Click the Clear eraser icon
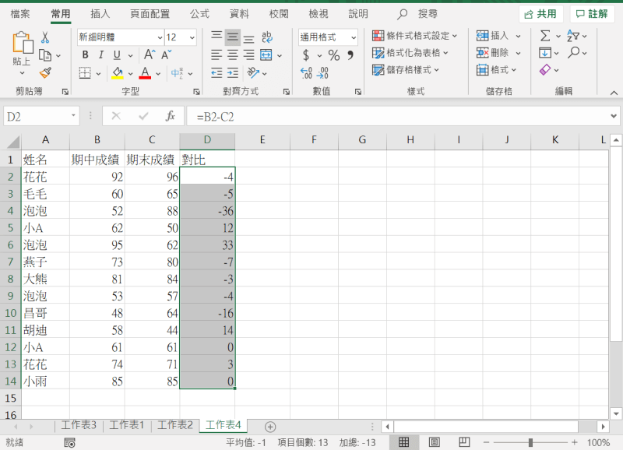The width and height of the screenshot is (623, 450). click(545, 70)
